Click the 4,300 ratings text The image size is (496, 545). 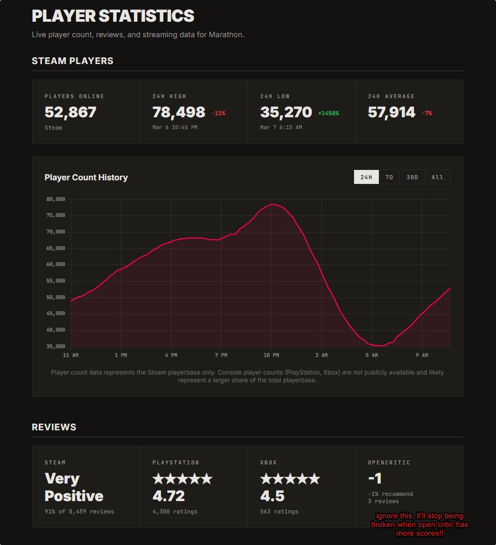tap(175, 511)
